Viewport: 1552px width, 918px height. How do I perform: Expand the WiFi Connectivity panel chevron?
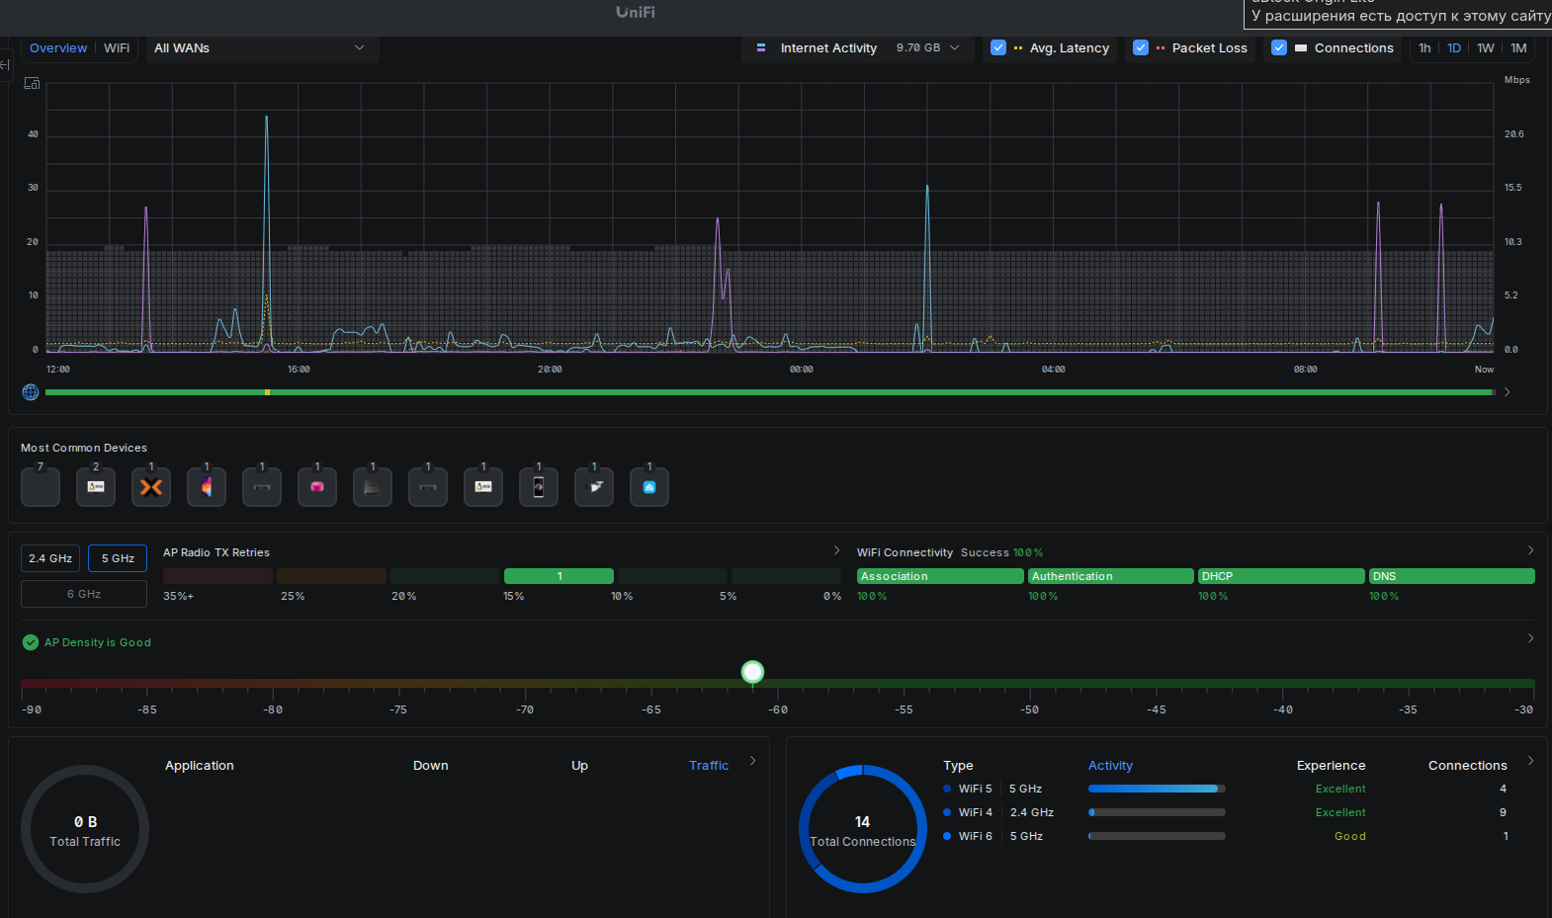pyautogui.click(x=1530, y=550)
